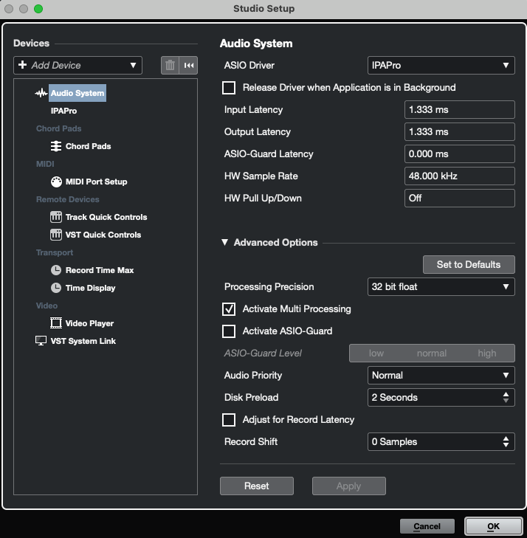Click the Set to Defaults button
Image resolution: width=527 pixels, height=538 pixels.
click(469, 264)
